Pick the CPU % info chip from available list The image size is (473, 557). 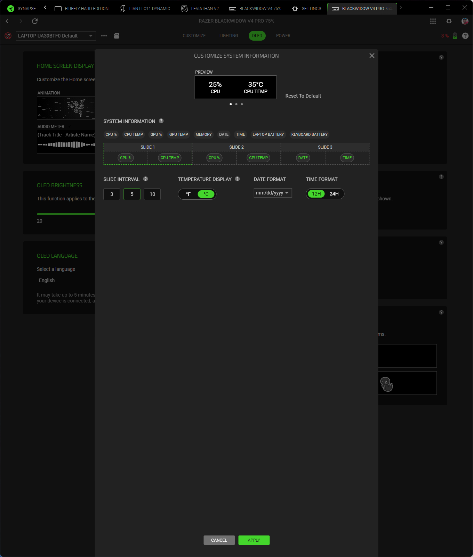coord(111,134)
